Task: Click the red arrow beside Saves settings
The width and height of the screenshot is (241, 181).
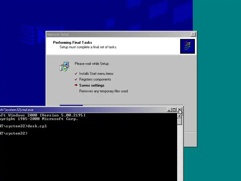Action: click(x=76, y=85)
